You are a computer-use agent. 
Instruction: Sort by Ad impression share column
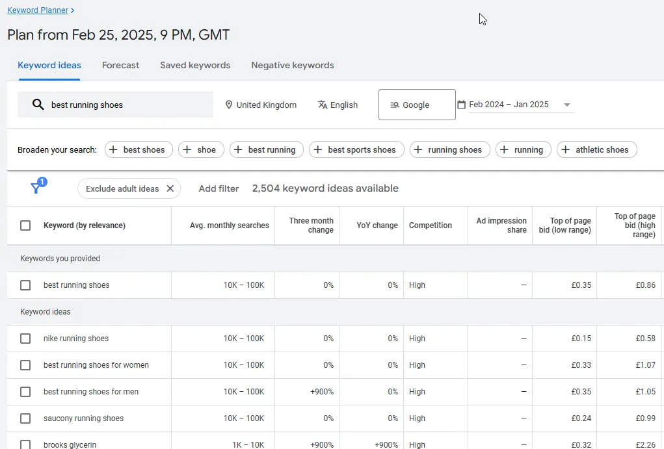click(501, 225)
